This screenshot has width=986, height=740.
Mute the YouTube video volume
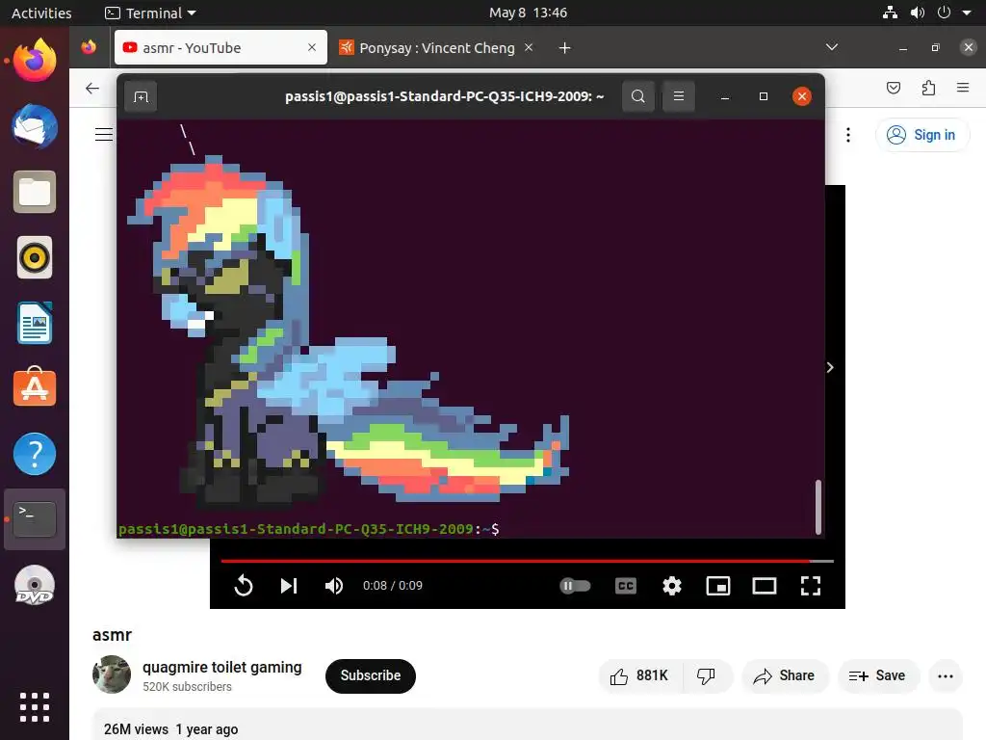coord(334,586)
